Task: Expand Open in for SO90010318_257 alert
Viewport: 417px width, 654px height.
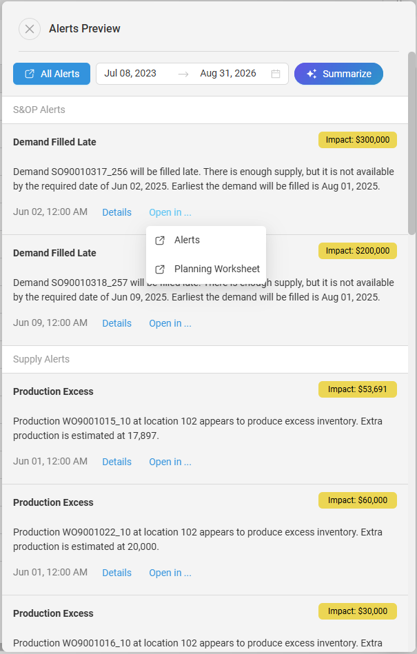Action: click(170, 323)
